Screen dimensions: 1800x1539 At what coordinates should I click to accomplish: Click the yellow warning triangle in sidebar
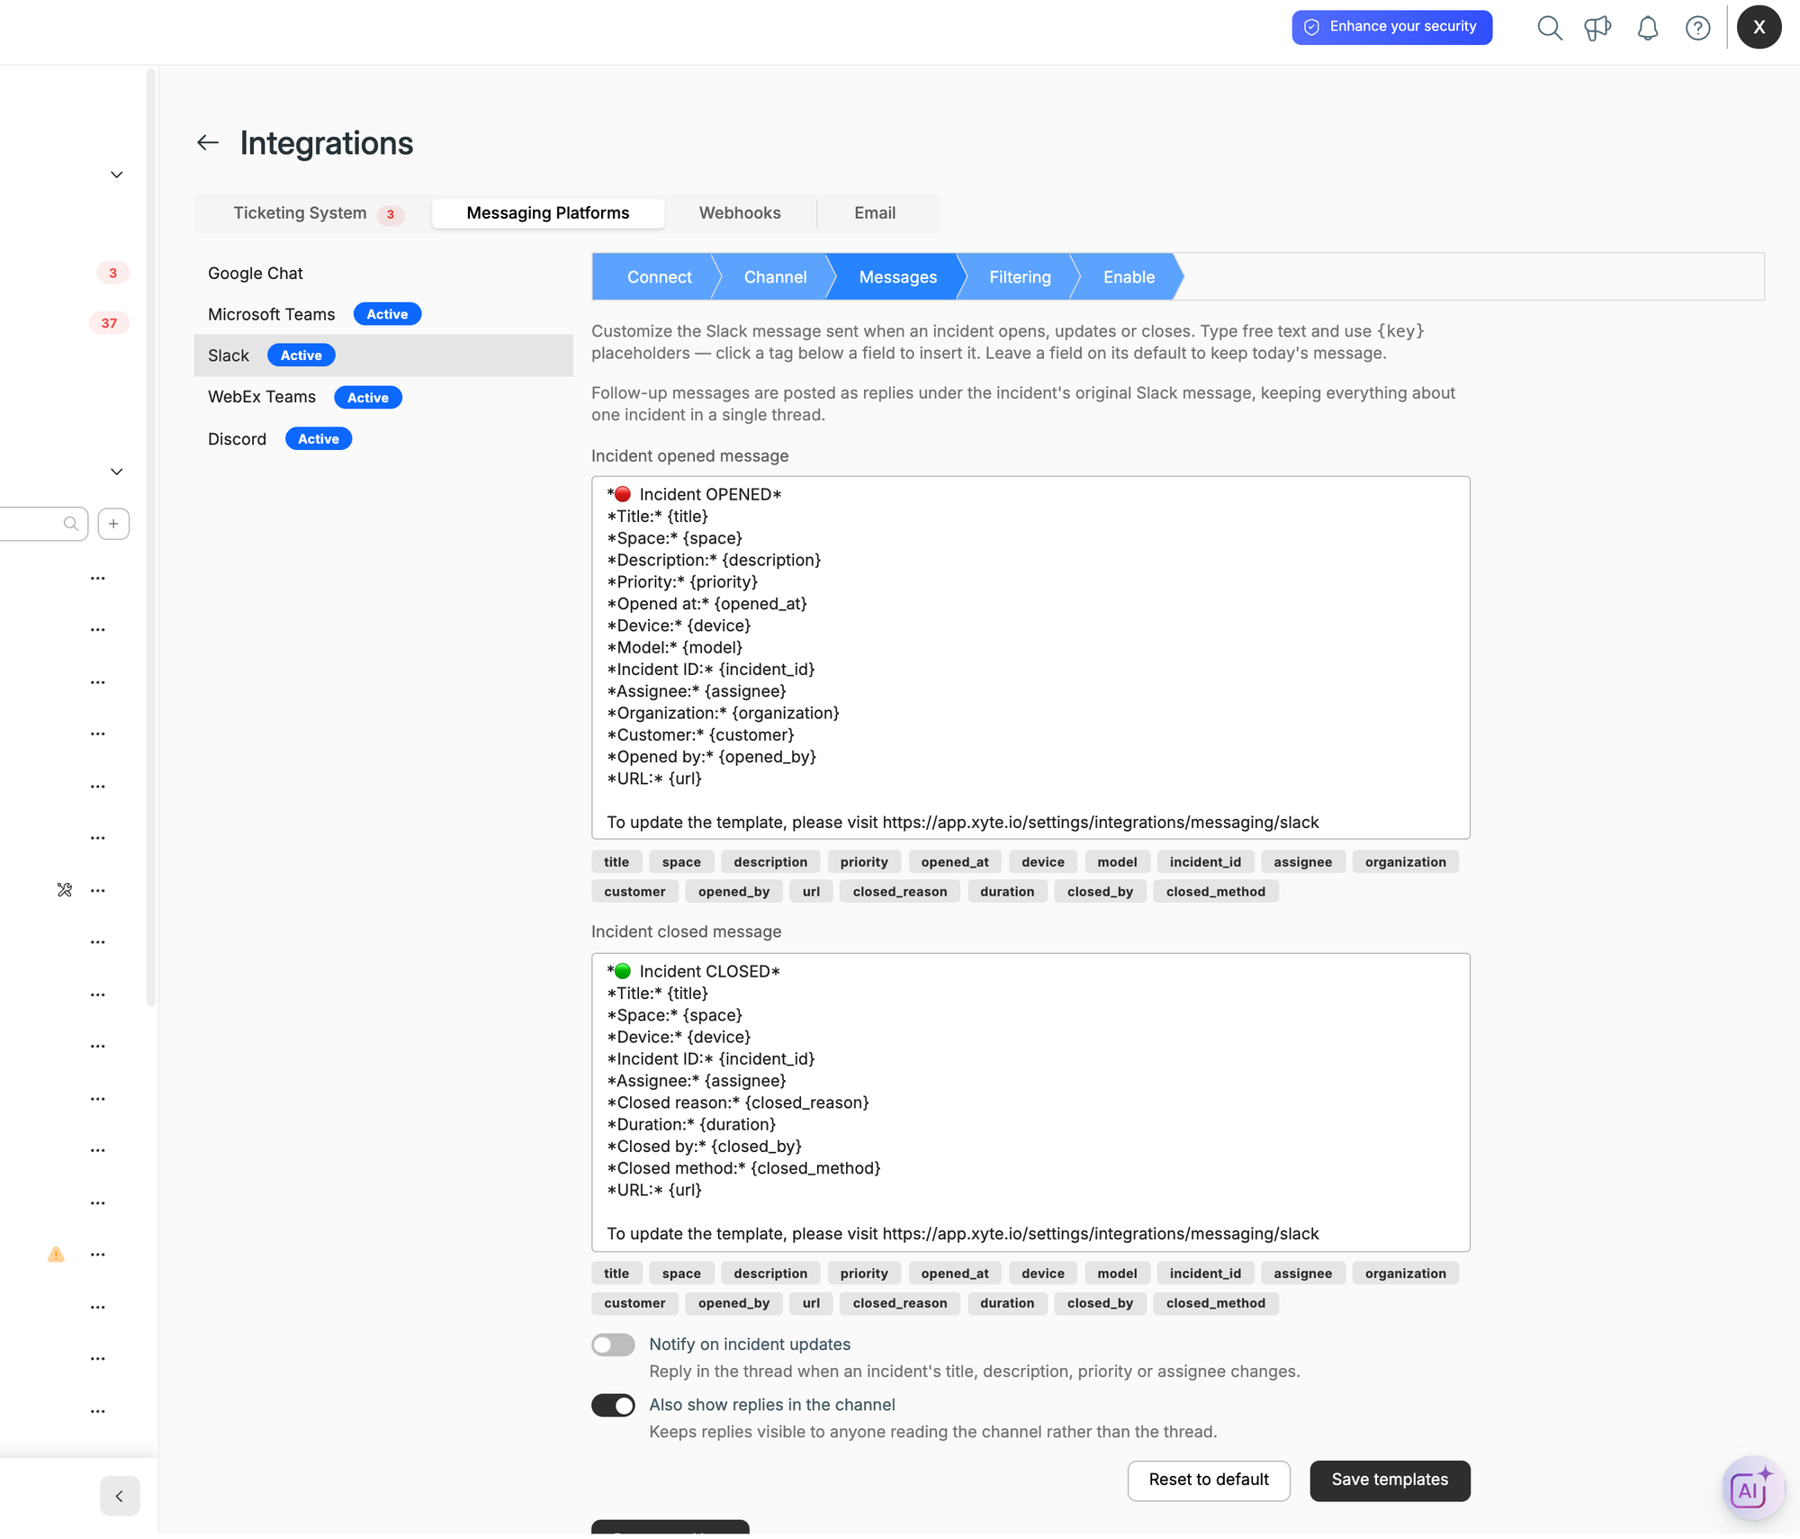click(x=56, y=1255)
